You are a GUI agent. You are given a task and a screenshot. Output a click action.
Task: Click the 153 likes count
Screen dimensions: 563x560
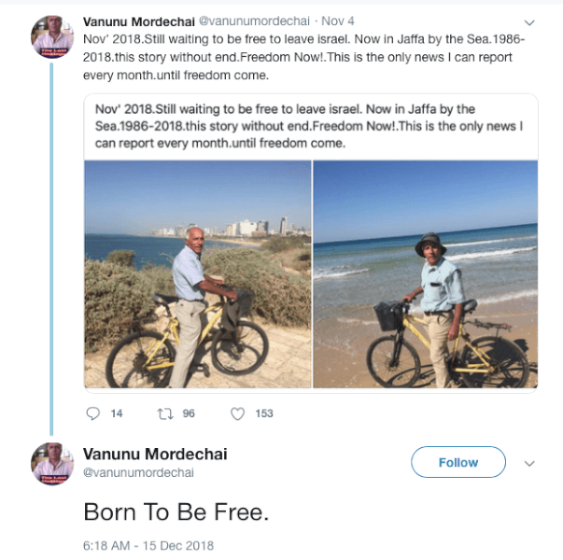click(264, 413)
